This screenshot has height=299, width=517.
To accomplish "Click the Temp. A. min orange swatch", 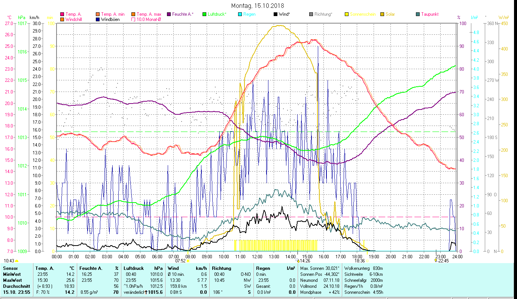I will (x=98, y=14).
